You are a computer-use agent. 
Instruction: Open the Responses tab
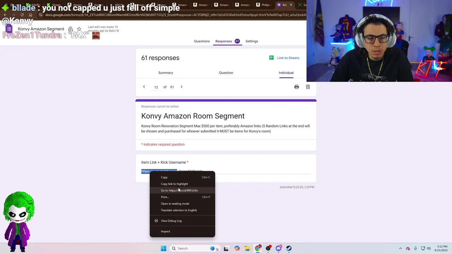pyautogui.click(x=227, y=41)
